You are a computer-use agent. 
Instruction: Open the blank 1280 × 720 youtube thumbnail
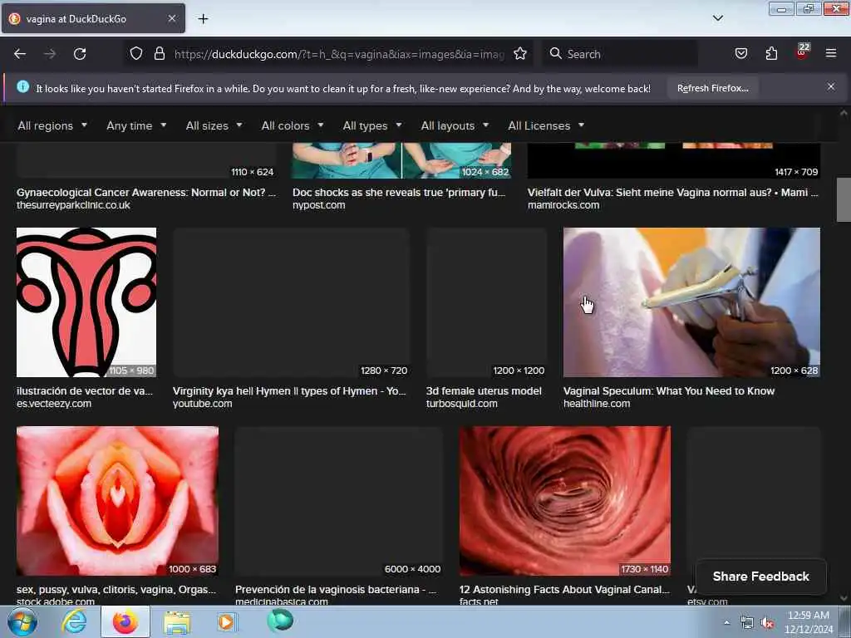tap(291, 302)
